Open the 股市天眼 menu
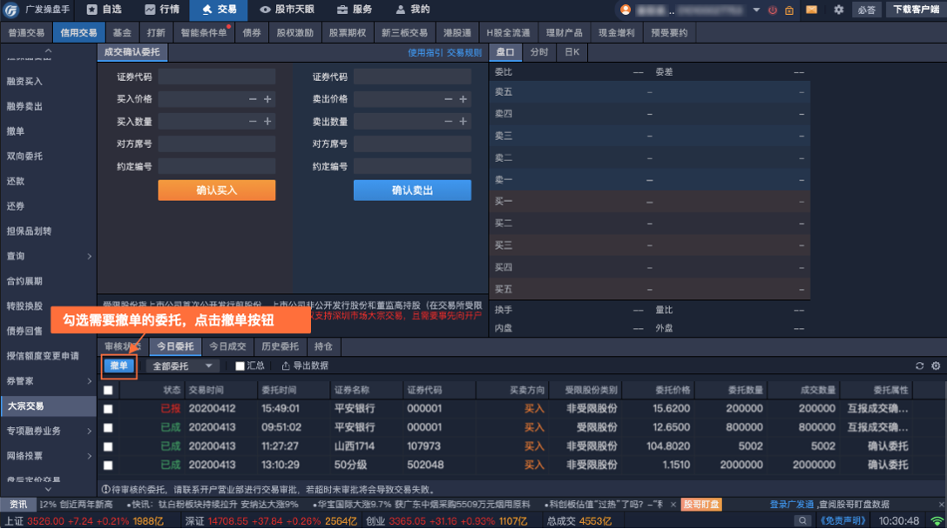 pyautogui.click(x=287, y=10)
